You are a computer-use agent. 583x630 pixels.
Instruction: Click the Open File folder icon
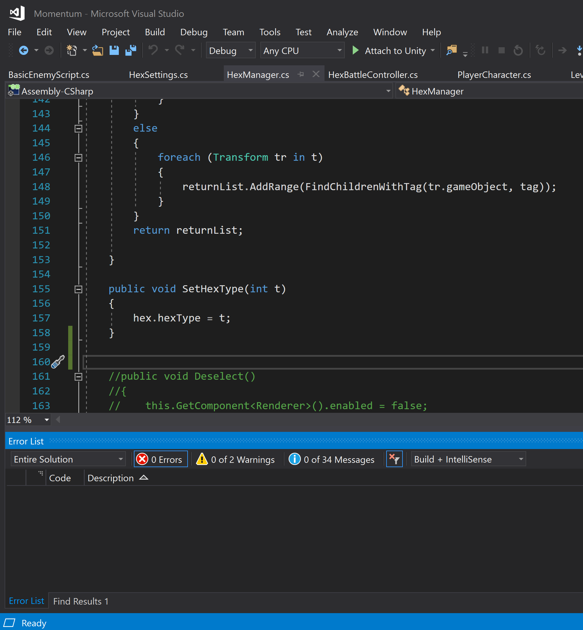[x=98, y=50]
